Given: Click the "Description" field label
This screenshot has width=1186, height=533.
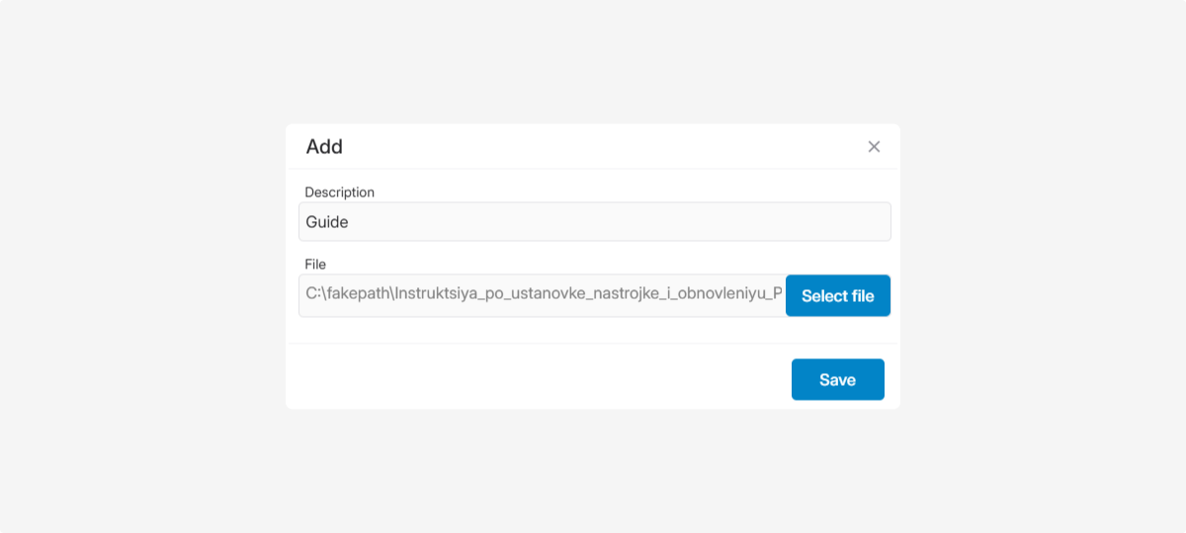Looking at the screenshot, I should (x=339, y=192).
